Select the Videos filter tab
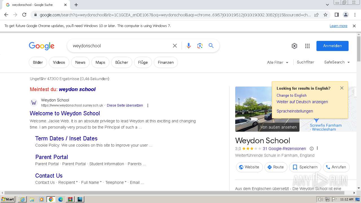The height and width of the screenshot is (203, 361). (59, 62)
